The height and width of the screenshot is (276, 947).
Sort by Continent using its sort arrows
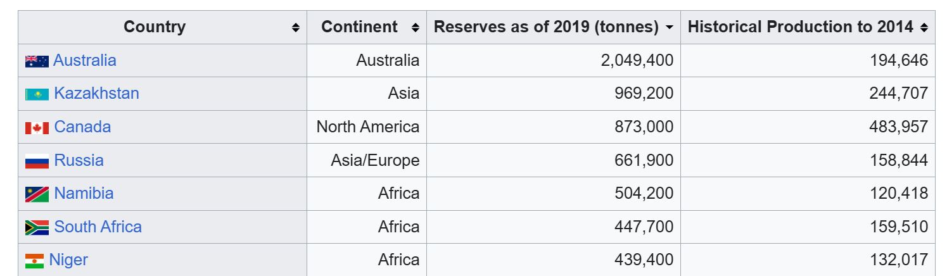416,28
